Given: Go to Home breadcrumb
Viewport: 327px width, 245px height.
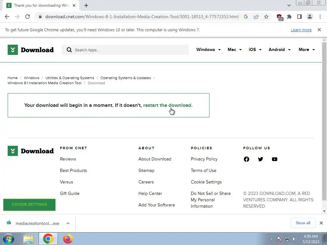Looking at the screenshot, I should [x=12, y=78].
